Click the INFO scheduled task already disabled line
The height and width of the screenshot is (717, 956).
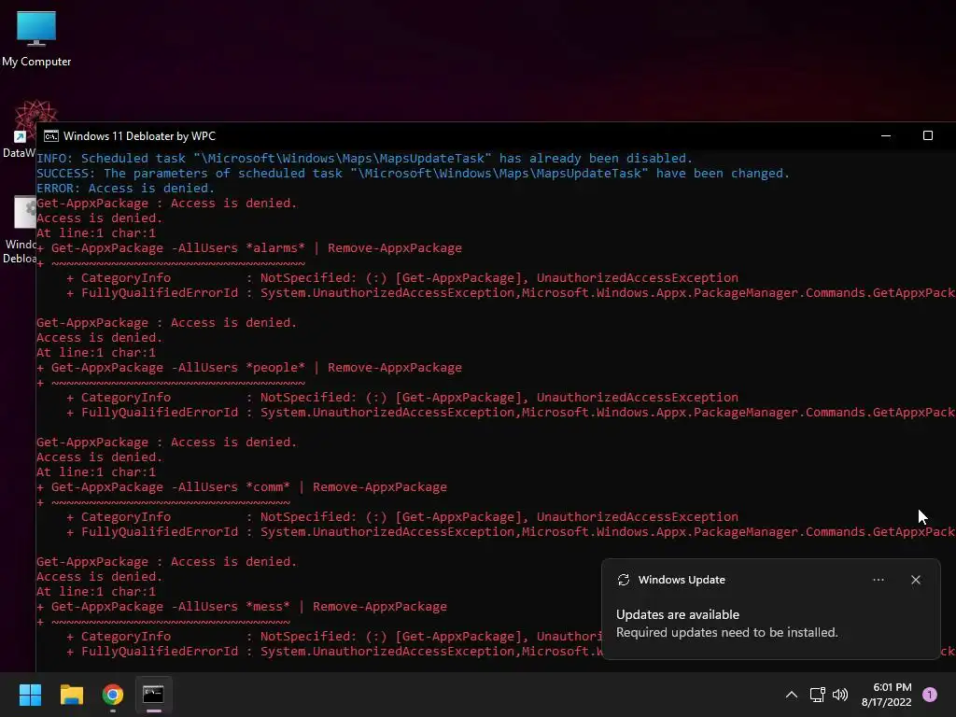coord(365,159)
